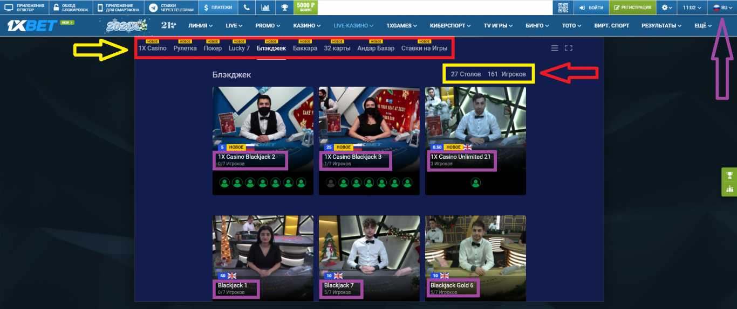Image resolution: width=737 pixels, height=309 pixels.
Task: Open bets via Telegram
Action: point(172,8)
